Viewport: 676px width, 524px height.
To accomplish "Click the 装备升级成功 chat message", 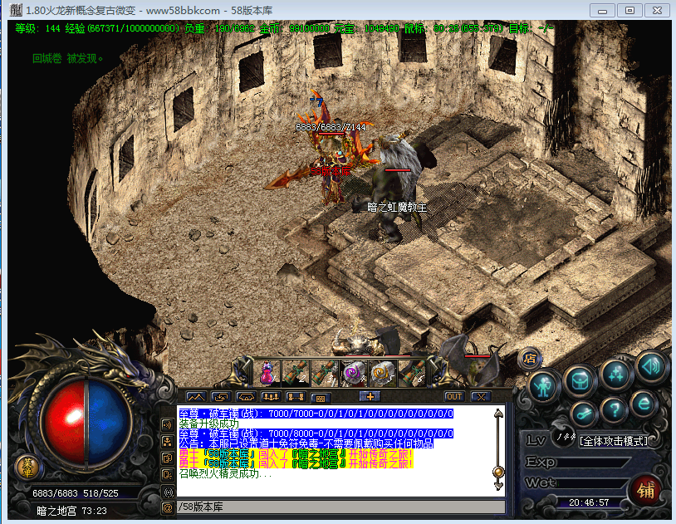I will 208,424.
